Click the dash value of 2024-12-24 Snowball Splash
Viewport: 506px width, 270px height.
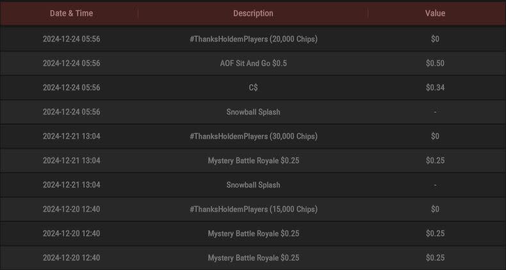point(435,112)
